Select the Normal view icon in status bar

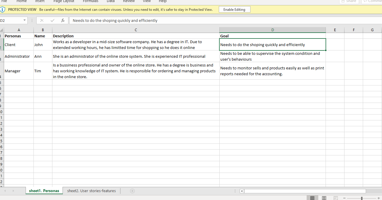coord(312,197)
